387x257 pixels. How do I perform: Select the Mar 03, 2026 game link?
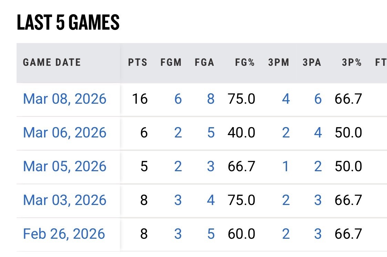click(64, 201)
